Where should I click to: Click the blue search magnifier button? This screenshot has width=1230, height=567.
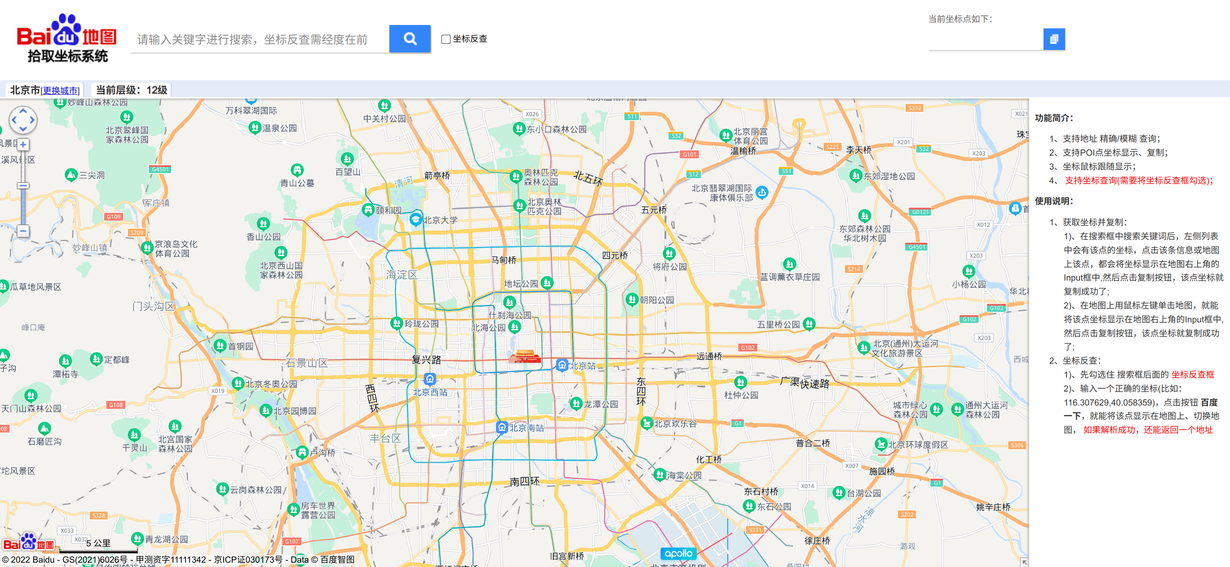click(x=410, y=38)
